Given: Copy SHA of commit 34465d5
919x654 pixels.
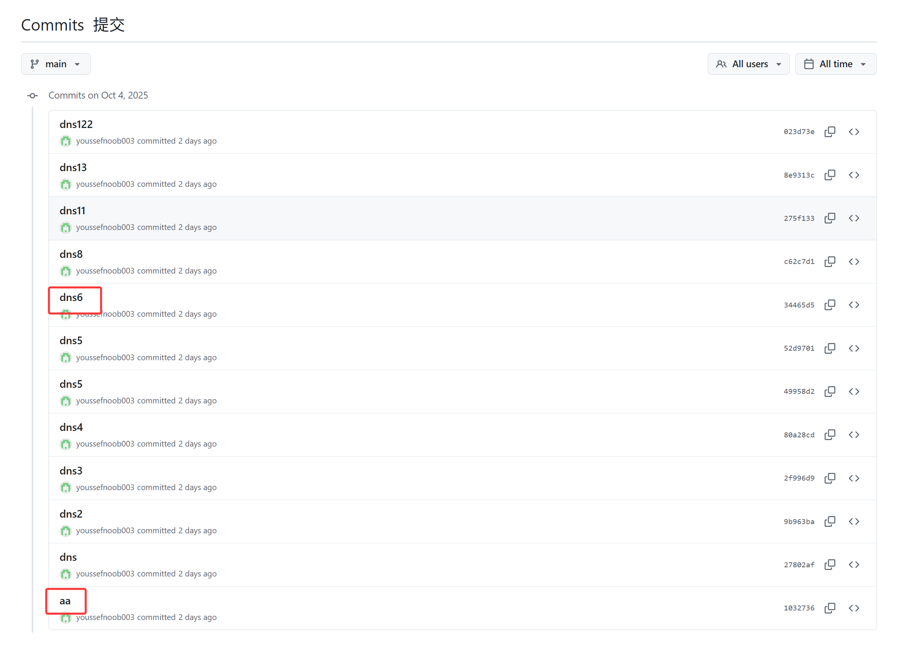Looking at the screenshot, I should point(830,305).
